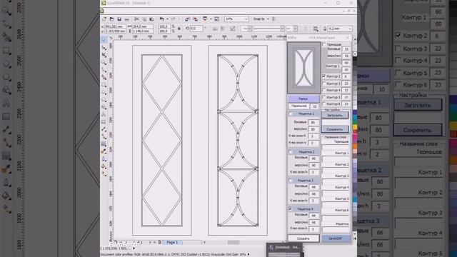Click the Options icon beside Snap to
Viewport: 457px width, 257px height.
(274, 19)
